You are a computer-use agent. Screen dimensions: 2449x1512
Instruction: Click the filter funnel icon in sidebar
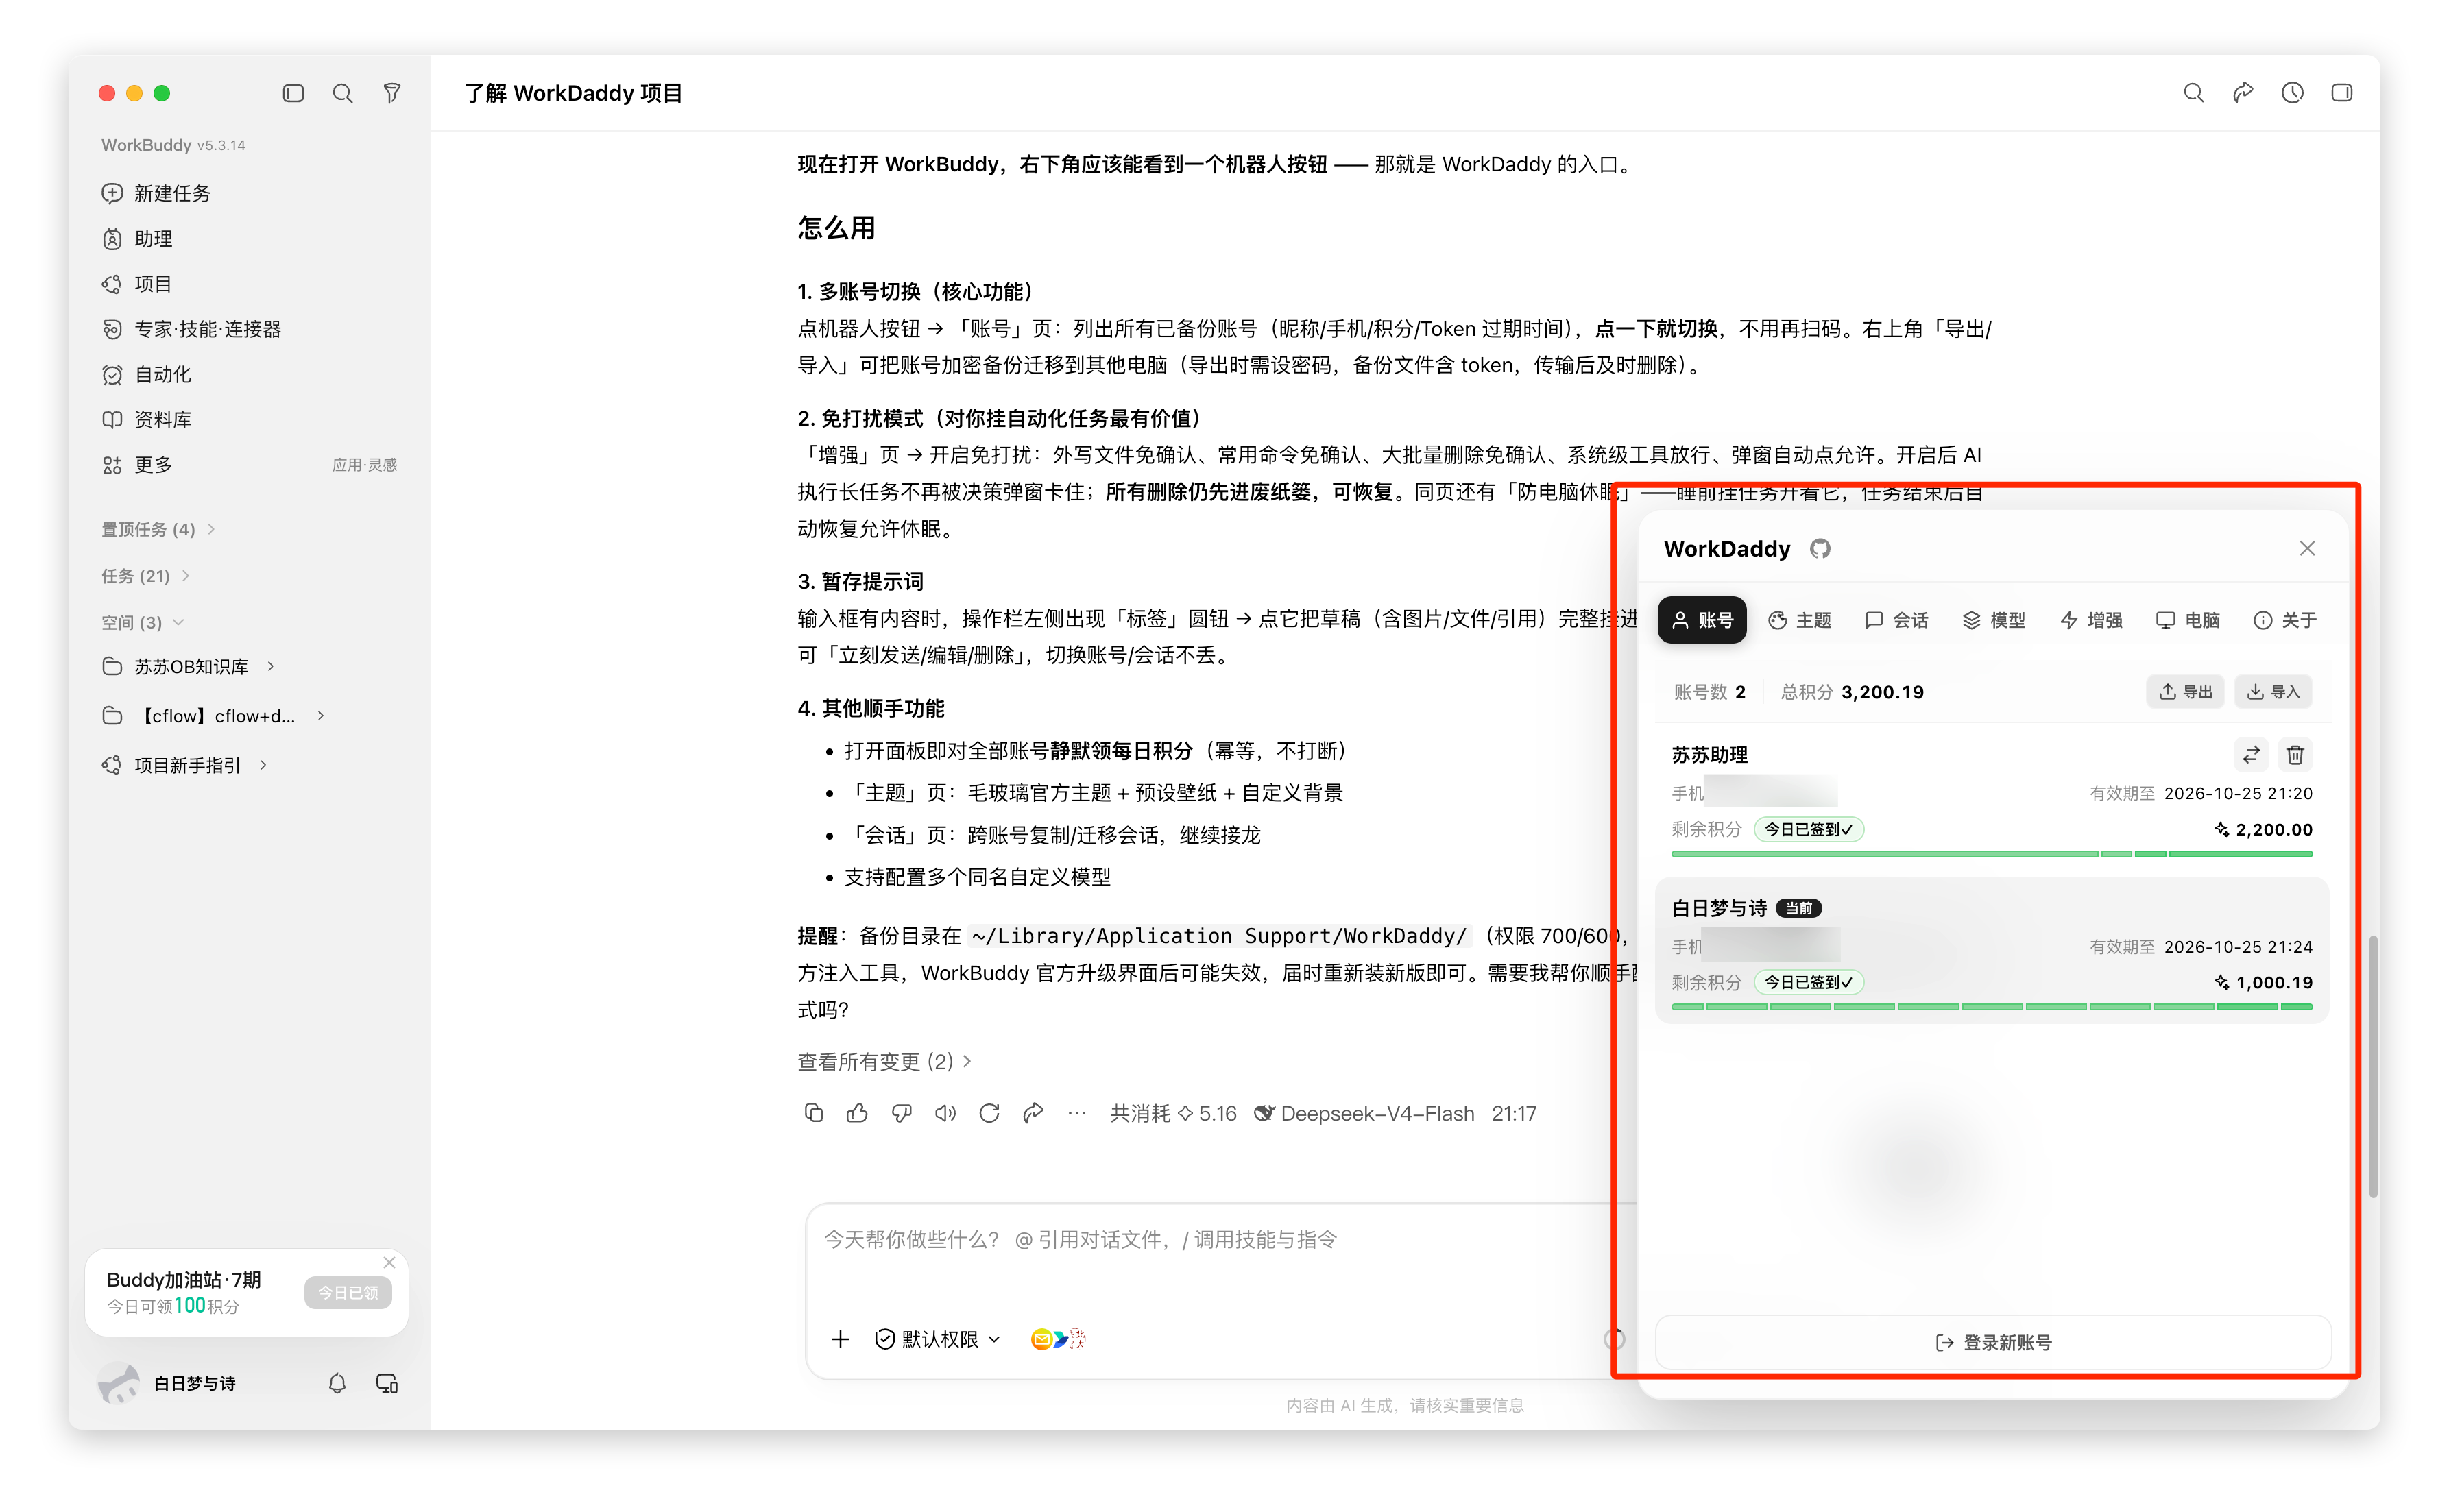point(392,93)
